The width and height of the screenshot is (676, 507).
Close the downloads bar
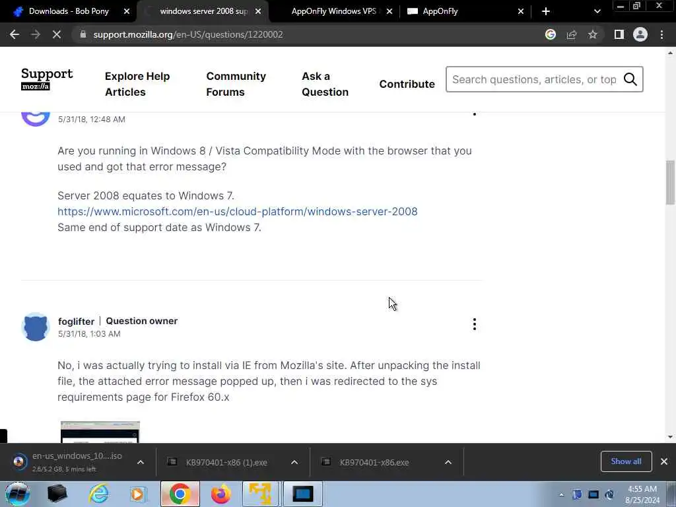point(664,461)
